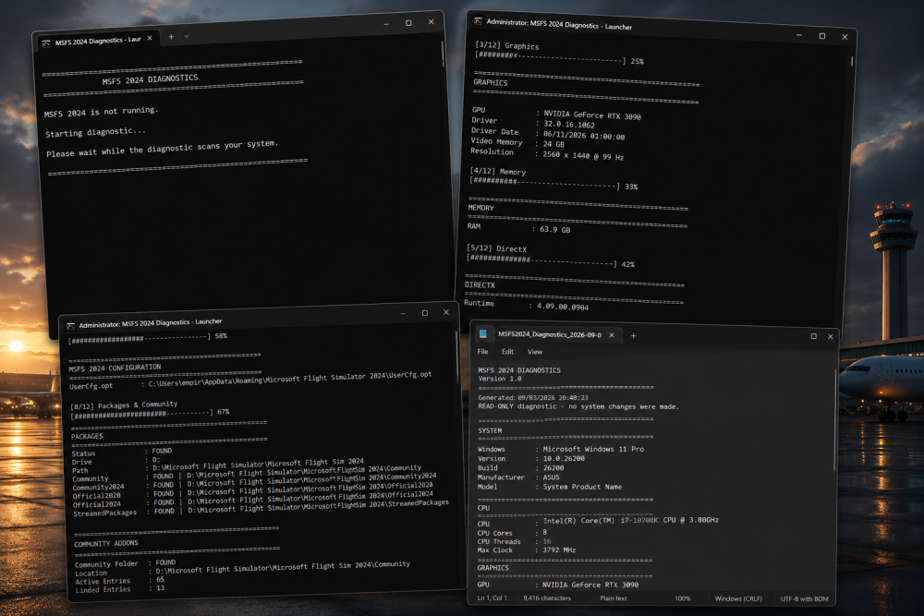Click "Active Entries" value 65
This screenshot has height=616, width=924.
160,579
